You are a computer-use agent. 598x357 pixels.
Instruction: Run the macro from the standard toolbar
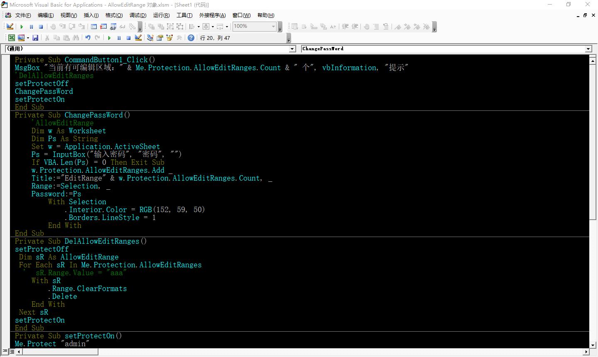109,38
